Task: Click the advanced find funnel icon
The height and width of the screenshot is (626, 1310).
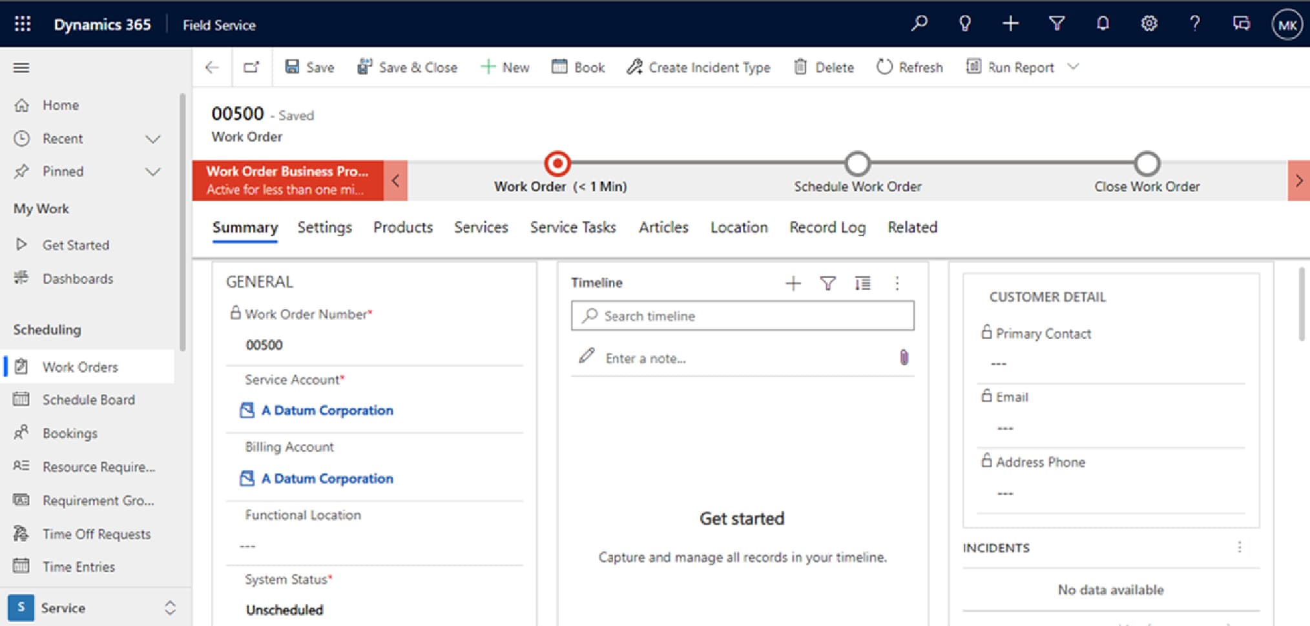Action: pos(1057,24)
